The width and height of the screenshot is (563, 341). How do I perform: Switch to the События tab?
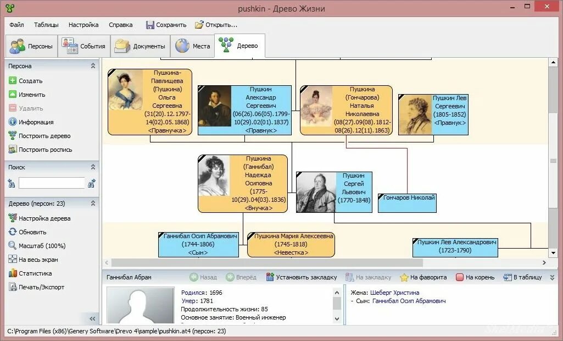point(84,46)
